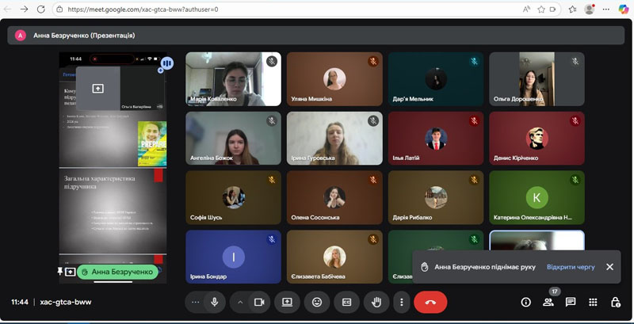Select Ірина Гуровська's video tile

334,138
